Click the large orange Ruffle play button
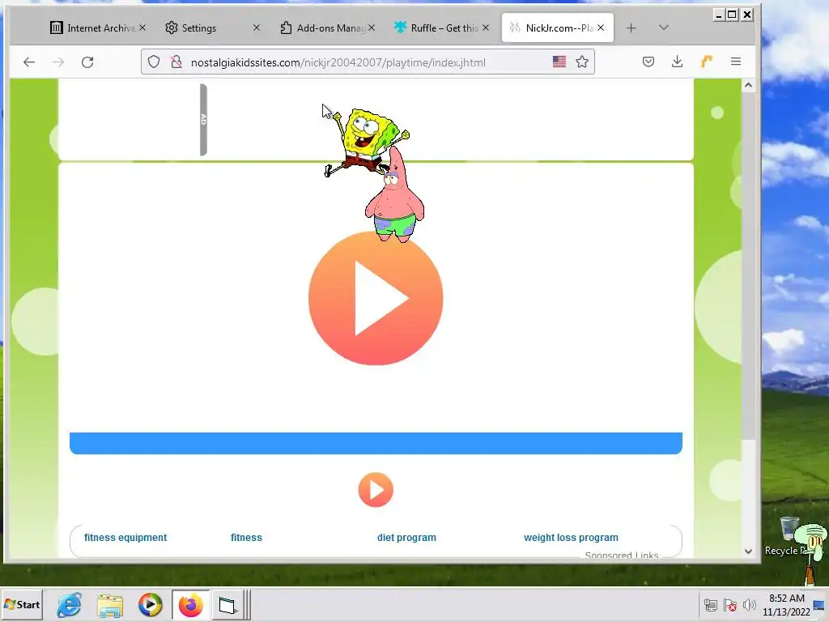This screenshot has width=829, height=622. (x=376, y=298)
